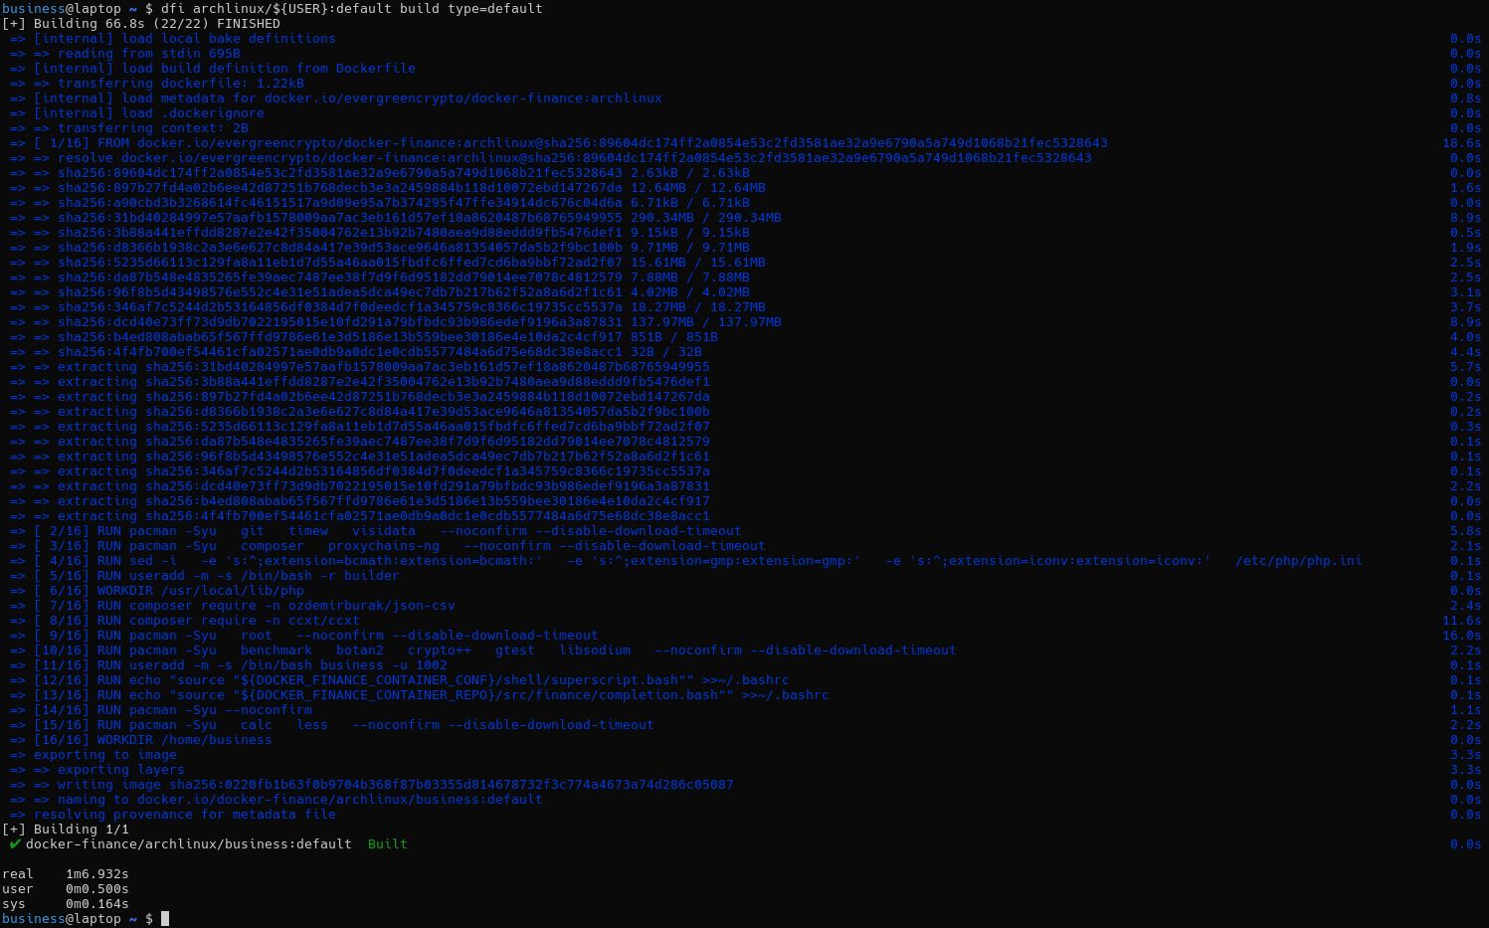Click the "real 1m6.932s" timing line
1489x928 pixels.
pyautogui.click(x=66, y=874)
